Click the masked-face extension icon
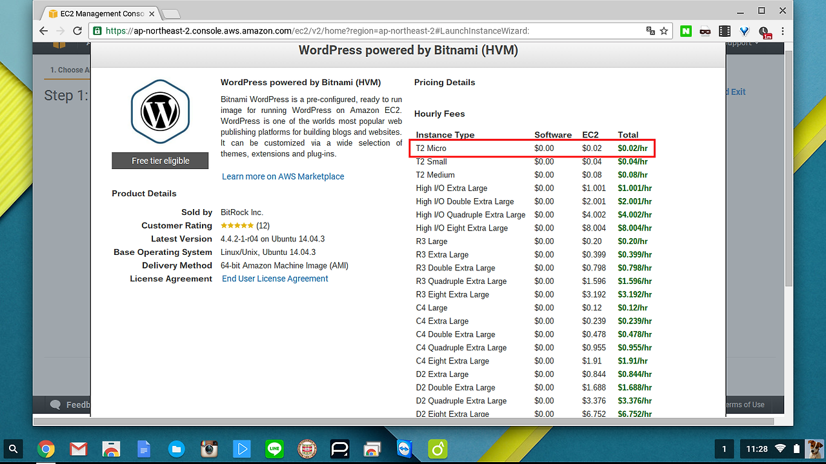Screen dimensions: 826x464 coord(705,31)
